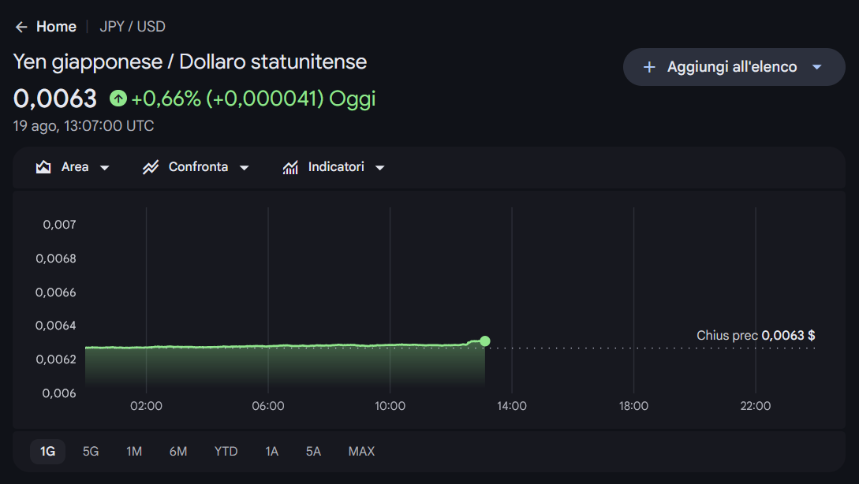Click the Indicatori chart indicators icon

click(290, 167)
